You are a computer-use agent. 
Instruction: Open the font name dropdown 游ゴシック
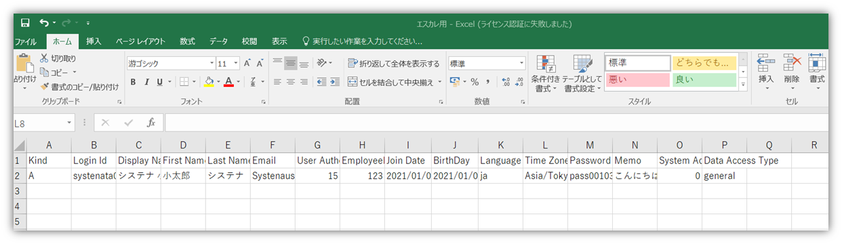coord(212,63)
